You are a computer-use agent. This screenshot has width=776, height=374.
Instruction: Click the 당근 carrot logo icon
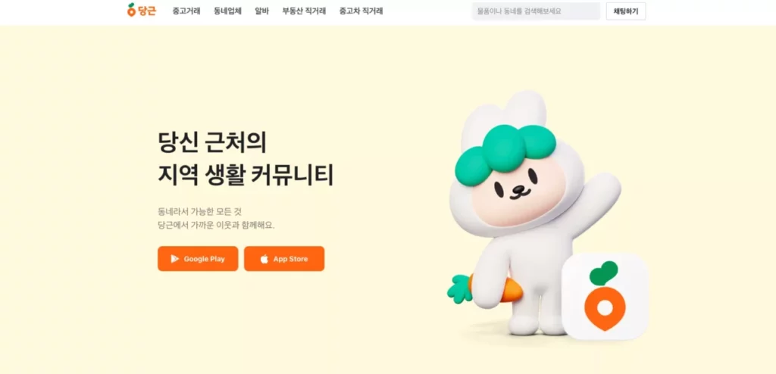pos(131,10)
